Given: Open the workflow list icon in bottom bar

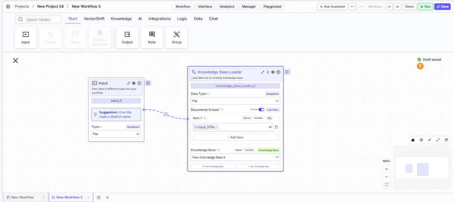Looking at the screenshot, I should (x=99, y=197).
